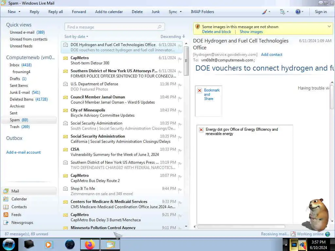
Task: Flag the CISA Vulnerability Summary message
Action: [180, 151]
